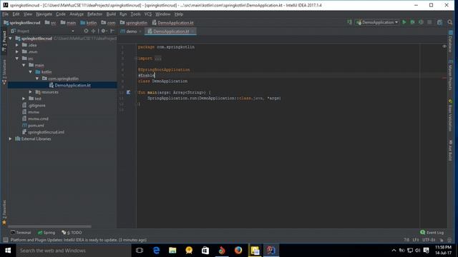Open Microsoft Edge from the taskbar

tap(156, 251)
